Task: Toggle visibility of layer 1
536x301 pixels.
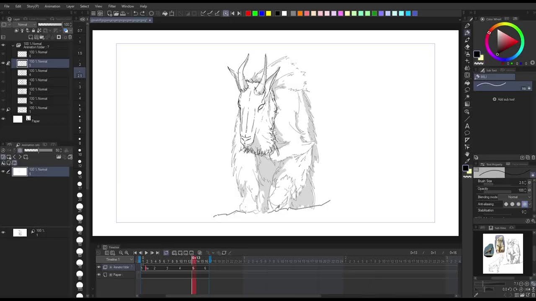Action: pyautogui.click(x=3, y=110)
